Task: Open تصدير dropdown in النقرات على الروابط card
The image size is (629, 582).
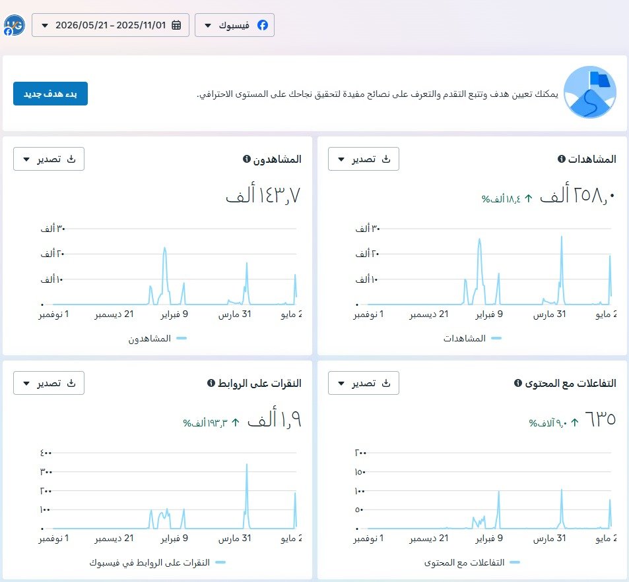Action: coord(49,384)
